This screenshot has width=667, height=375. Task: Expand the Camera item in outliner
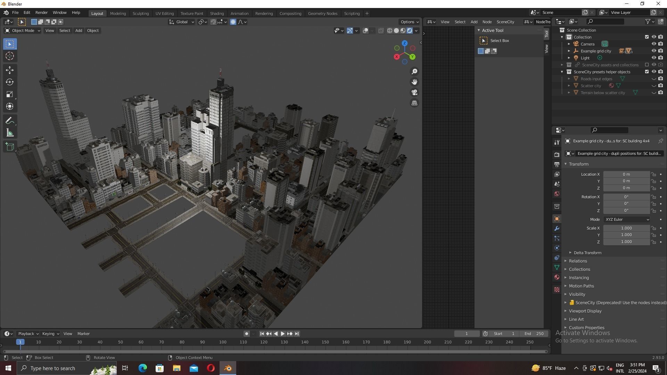pyautogui.click(x=569, y=44)
